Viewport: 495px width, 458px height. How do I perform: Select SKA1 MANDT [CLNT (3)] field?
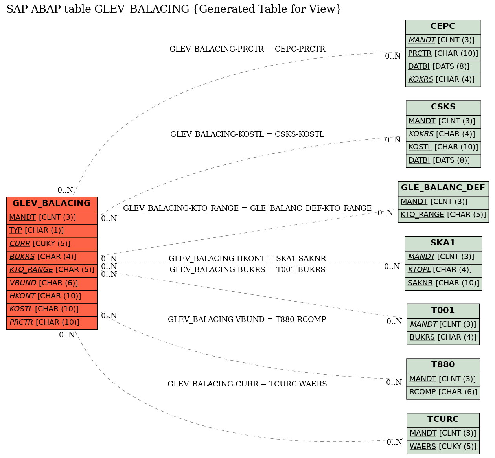point(443,257)
